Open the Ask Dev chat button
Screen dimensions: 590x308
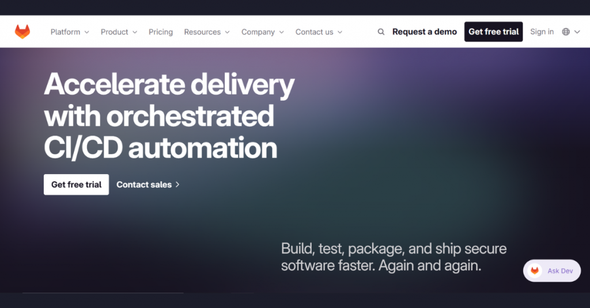pyautogui.click(x=551, y=271)
